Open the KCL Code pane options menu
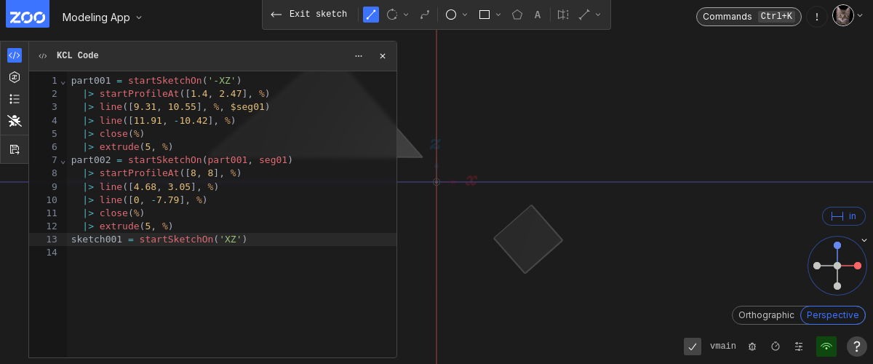 [359, 56]
